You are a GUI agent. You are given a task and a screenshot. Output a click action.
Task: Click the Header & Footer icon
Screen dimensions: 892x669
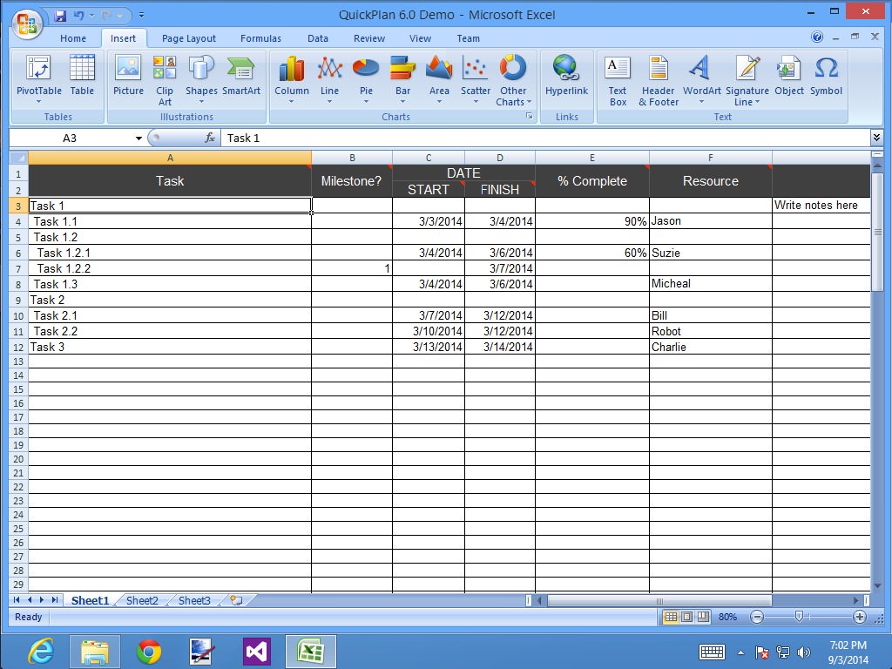tap(659, 78)
